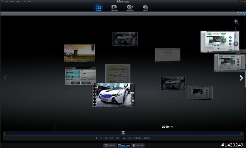Open the Share section

(145, 8)
